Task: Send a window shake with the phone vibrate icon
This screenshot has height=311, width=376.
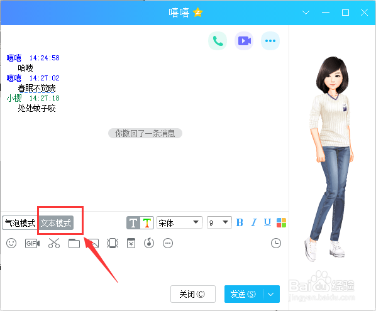Action: tap(113, 243)
